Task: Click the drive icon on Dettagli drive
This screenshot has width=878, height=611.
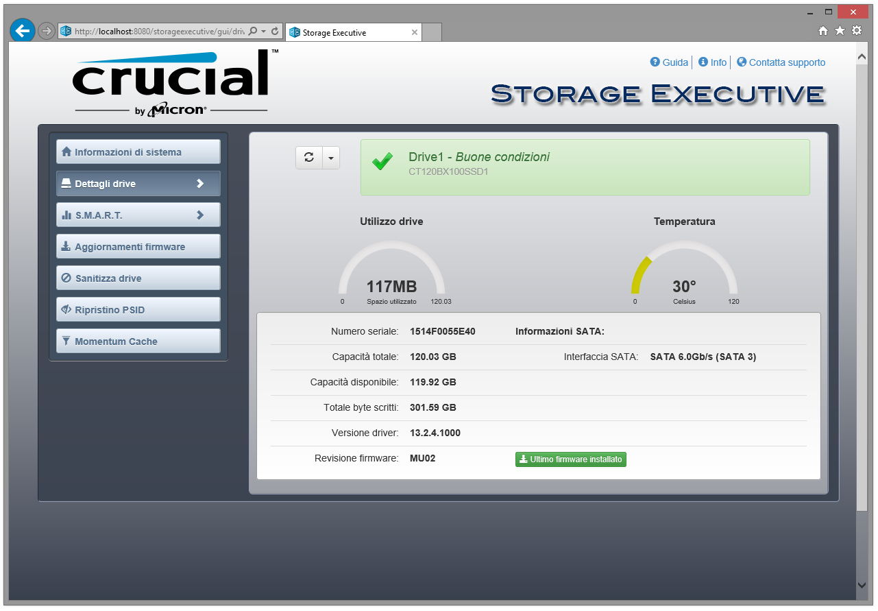Action: point(66,184)
